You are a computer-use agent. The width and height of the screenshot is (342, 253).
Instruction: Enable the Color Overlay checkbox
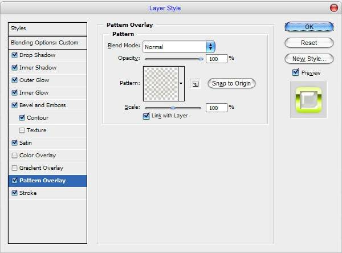point(15,156)
